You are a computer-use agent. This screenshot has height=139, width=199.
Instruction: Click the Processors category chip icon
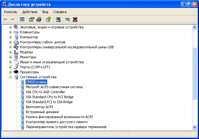(x=16, y=72)
